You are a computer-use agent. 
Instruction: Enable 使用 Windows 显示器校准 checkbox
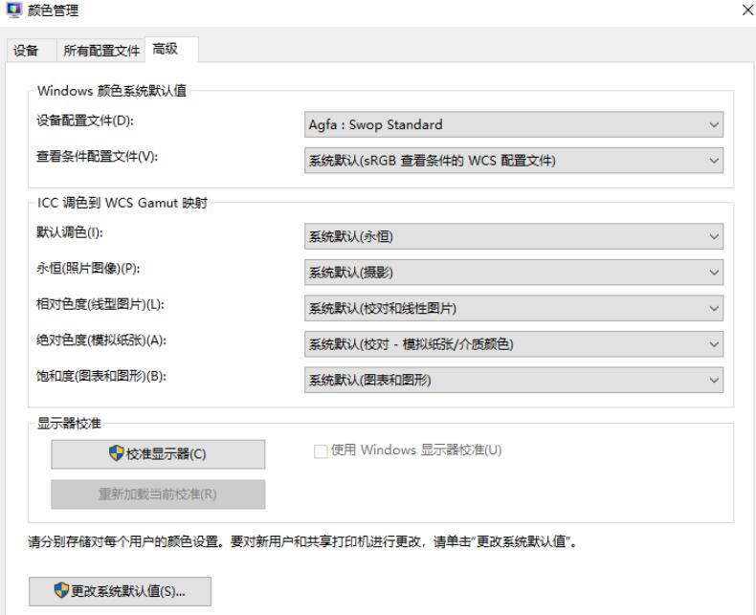(321, 450)
